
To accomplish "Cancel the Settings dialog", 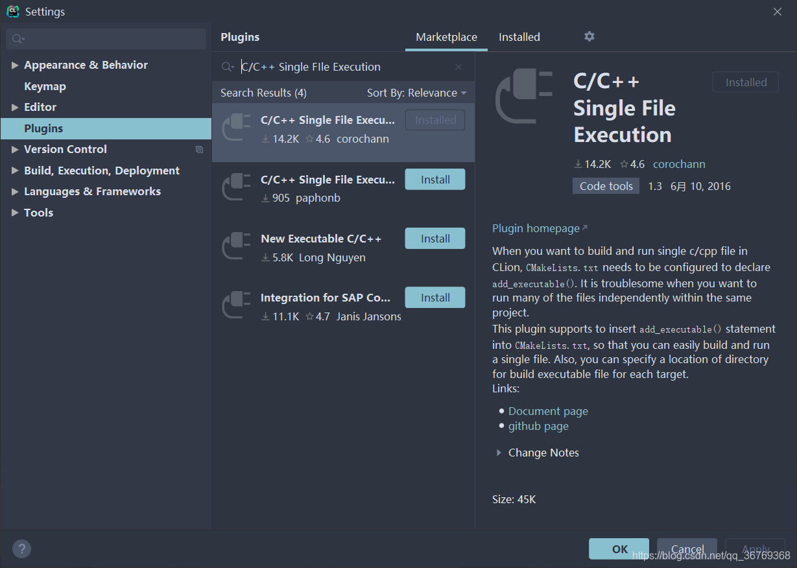I will coord(687,549).
